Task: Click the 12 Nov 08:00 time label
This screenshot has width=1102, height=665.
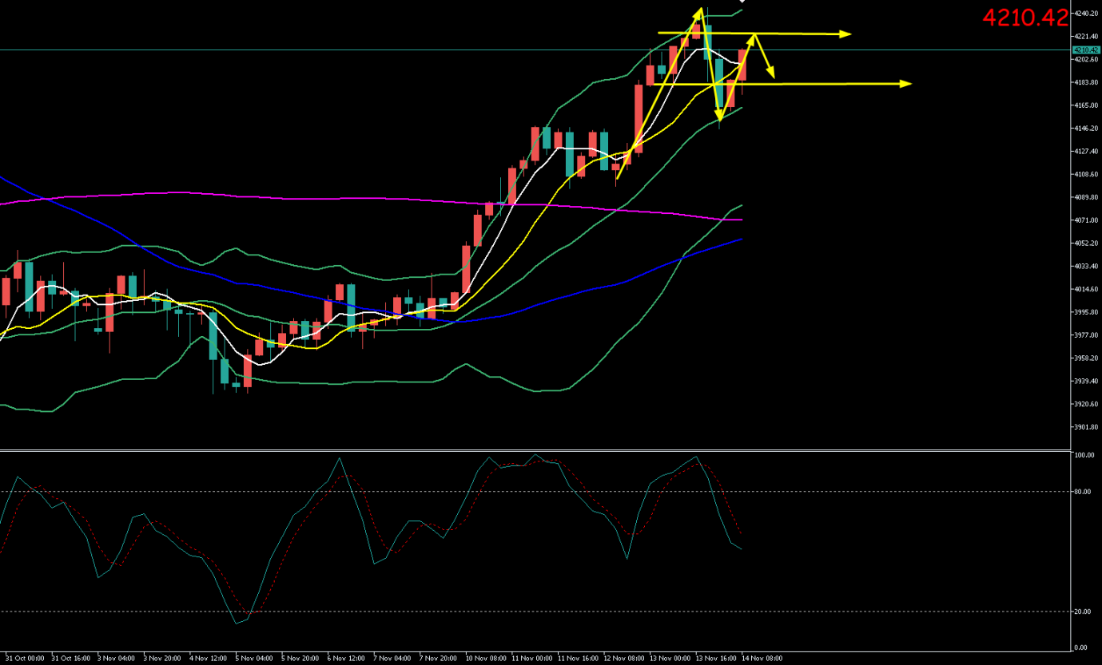Action: (x=626, y=659)
